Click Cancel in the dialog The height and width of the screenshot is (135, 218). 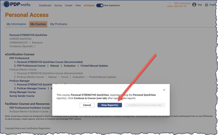pos(87,105)
